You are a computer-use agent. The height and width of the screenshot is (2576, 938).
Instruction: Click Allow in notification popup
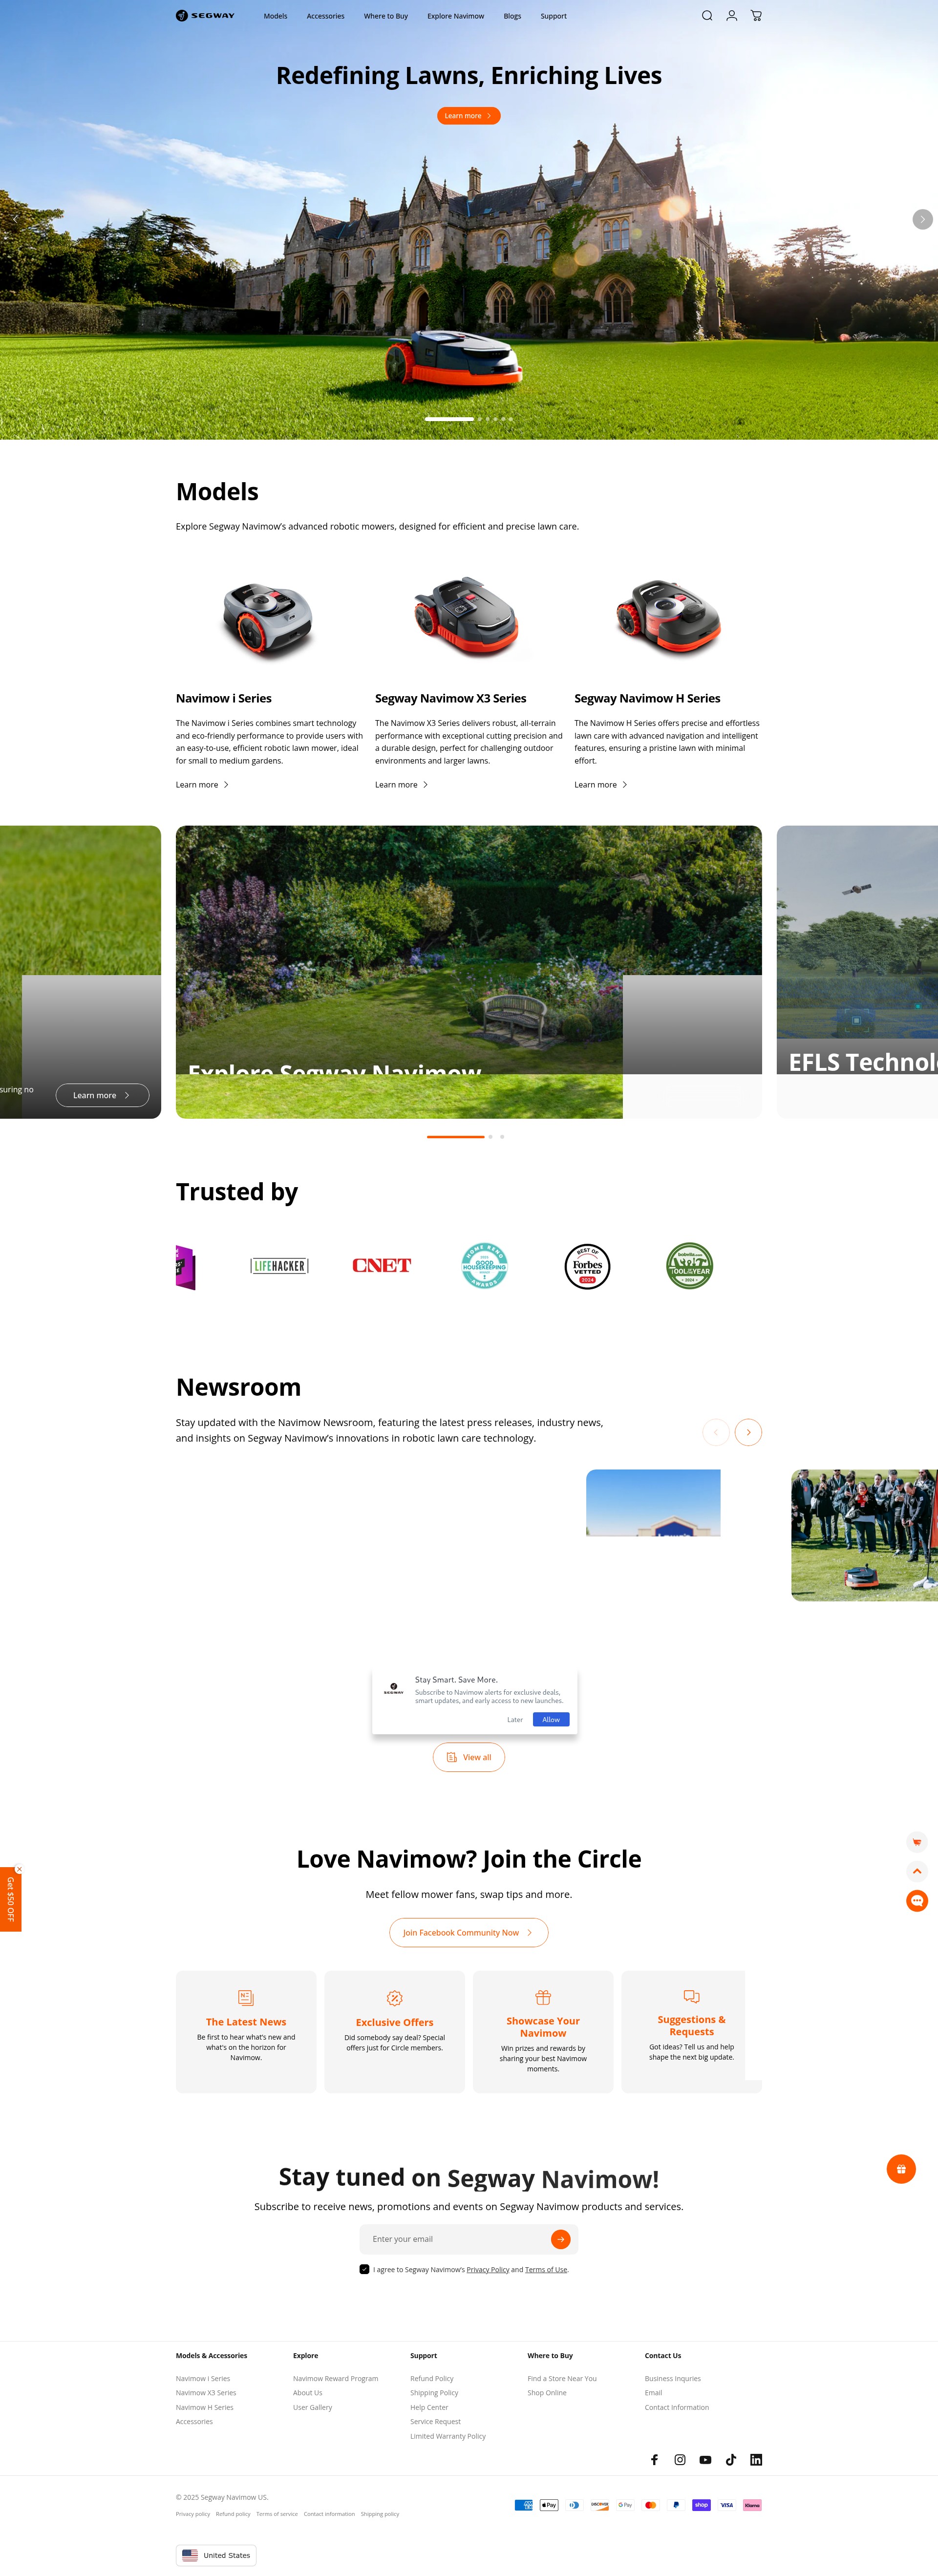click(551, 1720)
